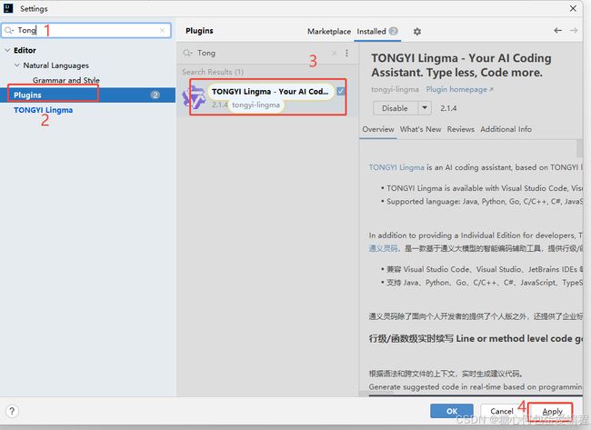This screenshot has height=430, width=591.
Task: Click the plugin search magnifier icon
Action: (187, 53)
